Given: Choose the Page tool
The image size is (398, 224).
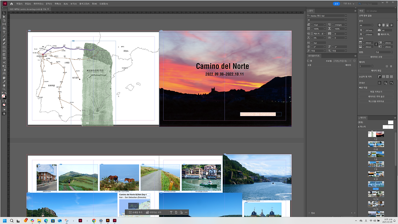Looking at the screenshot, I should (4, 21).
